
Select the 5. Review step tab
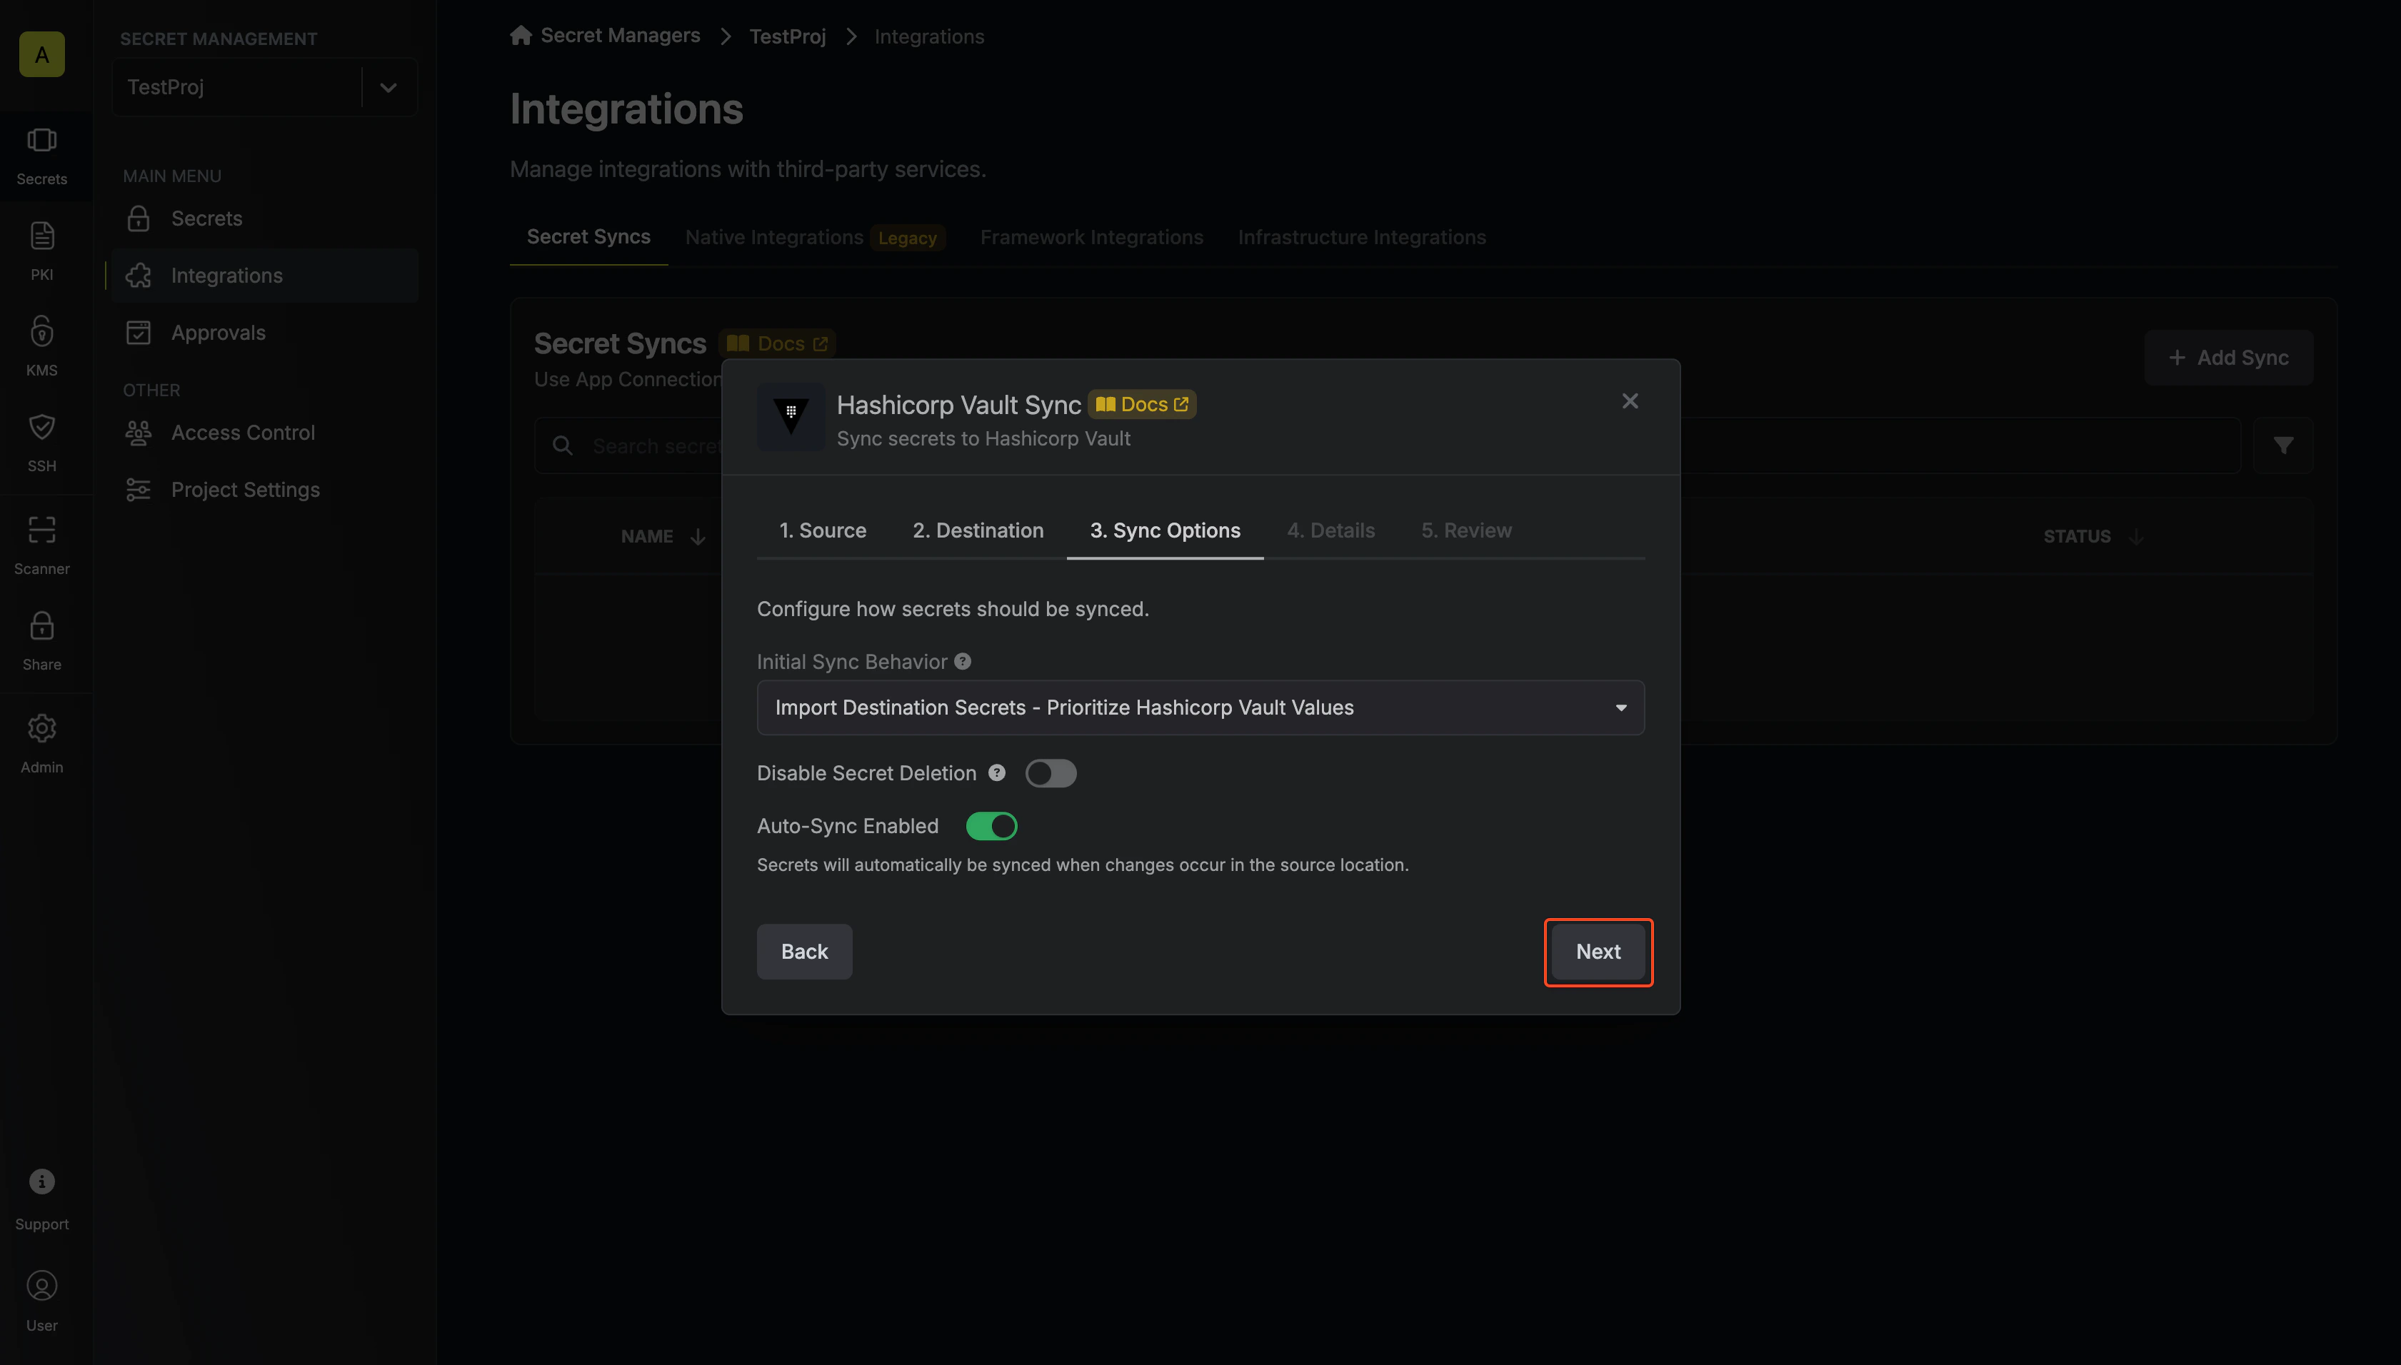click(1466, 530)
